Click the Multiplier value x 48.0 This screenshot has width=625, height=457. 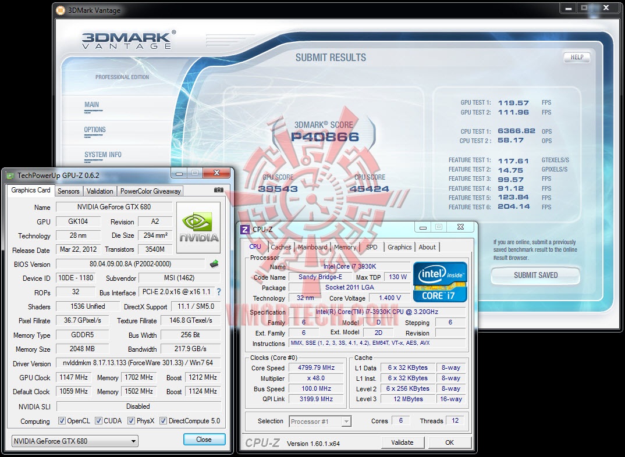pyautogui.click(x=317, y=378)
